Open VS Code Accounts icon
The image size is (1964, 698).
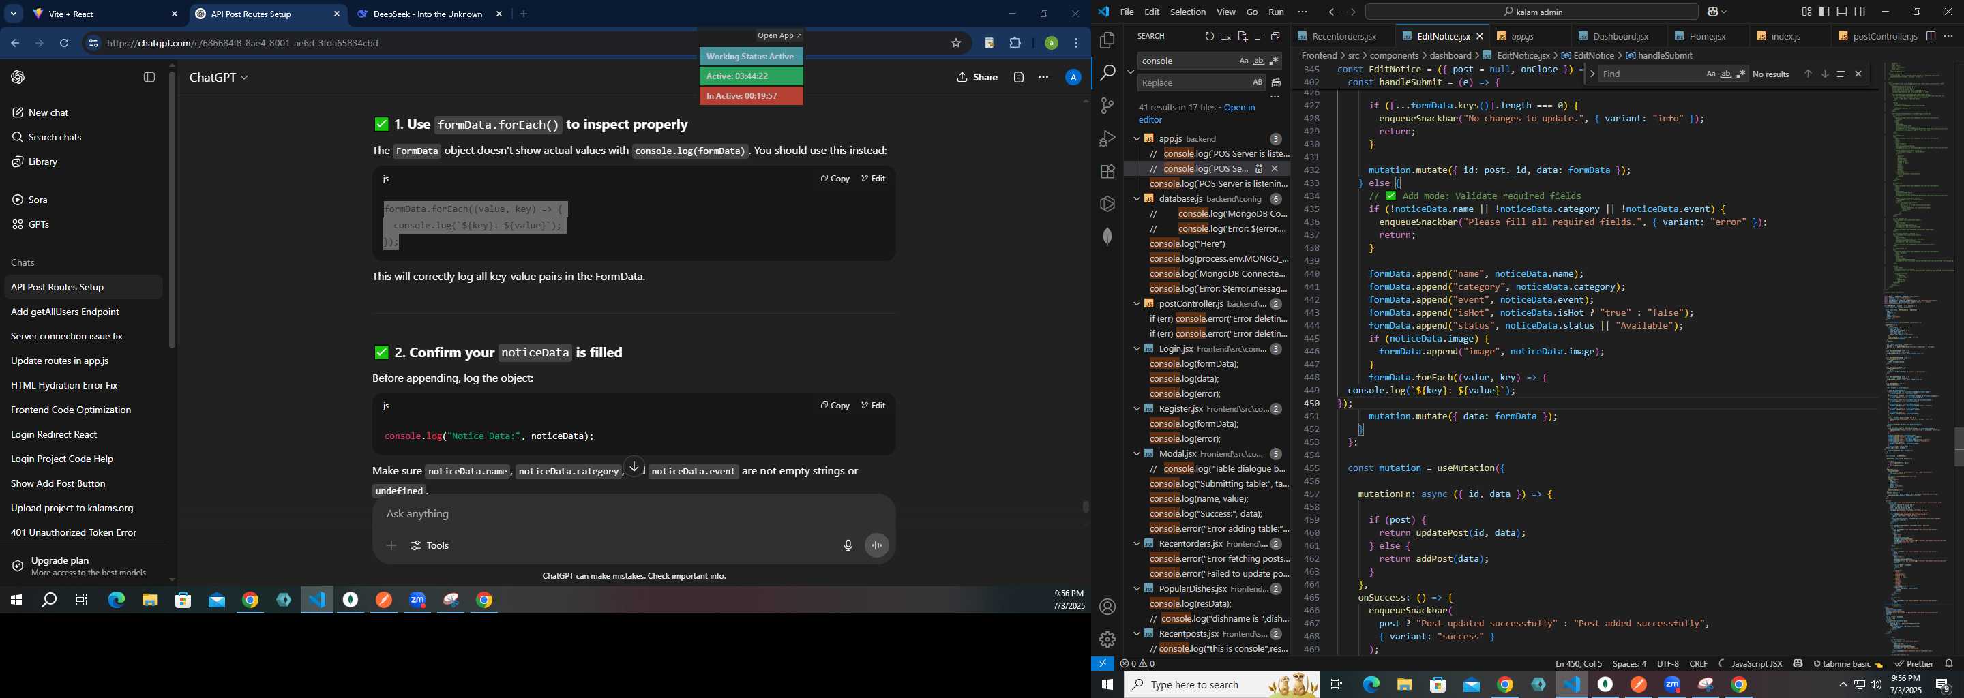tap(1107, 607)
